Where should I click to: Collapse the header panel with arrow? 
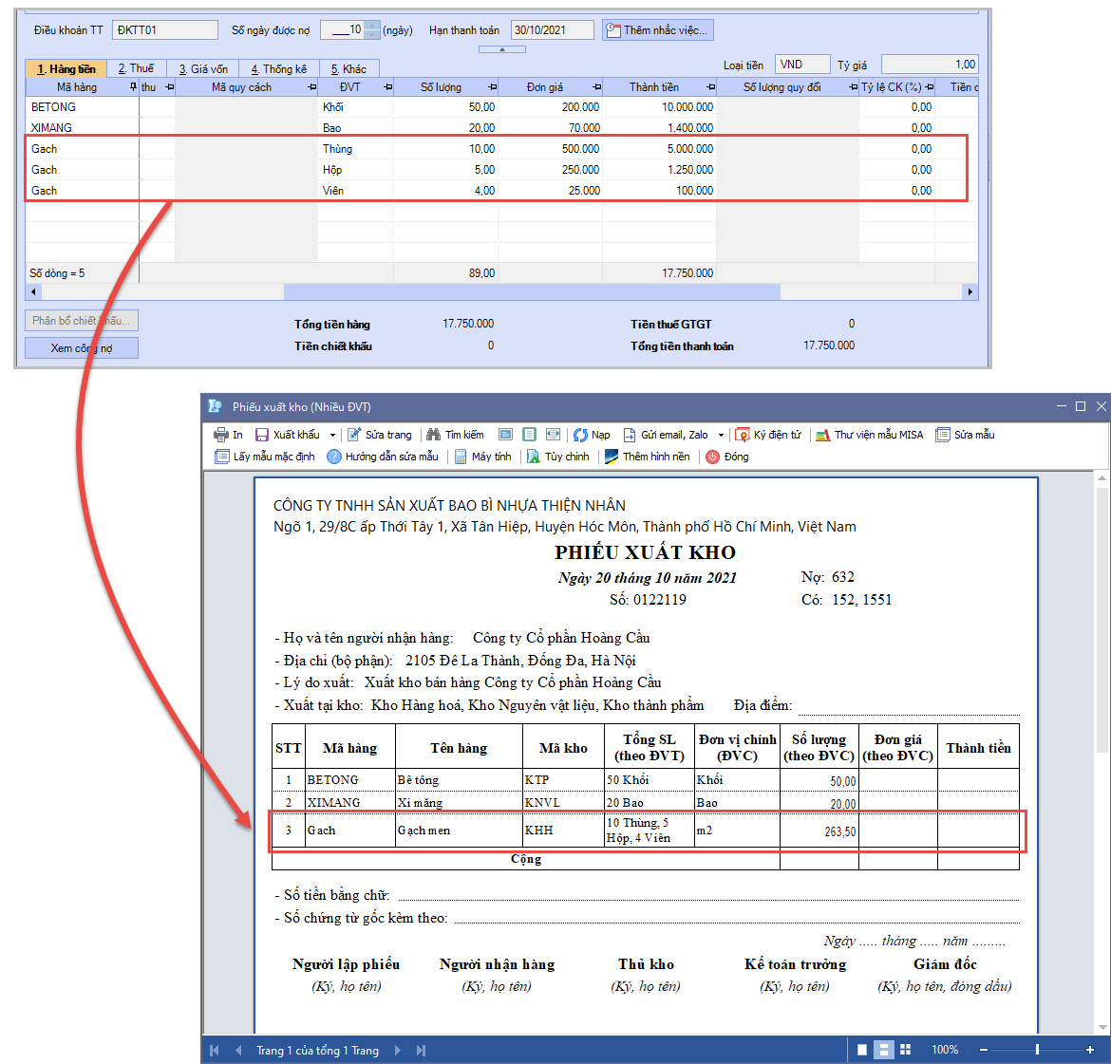(x=501, y=49)
